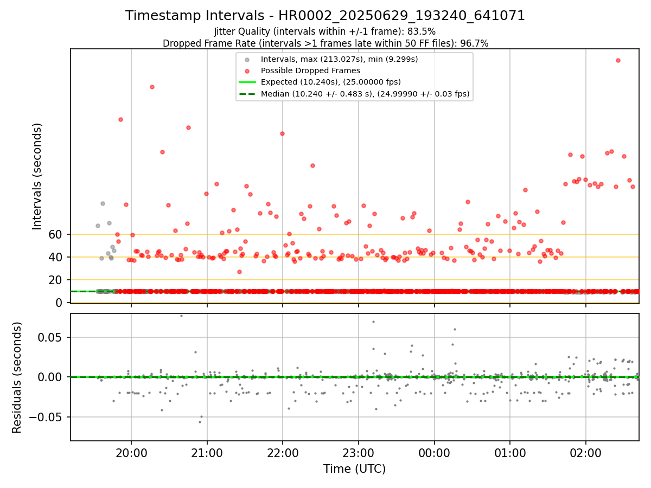
Task: Click the 'Time (UTC)' x-axis label
Action: coord(354,469)
